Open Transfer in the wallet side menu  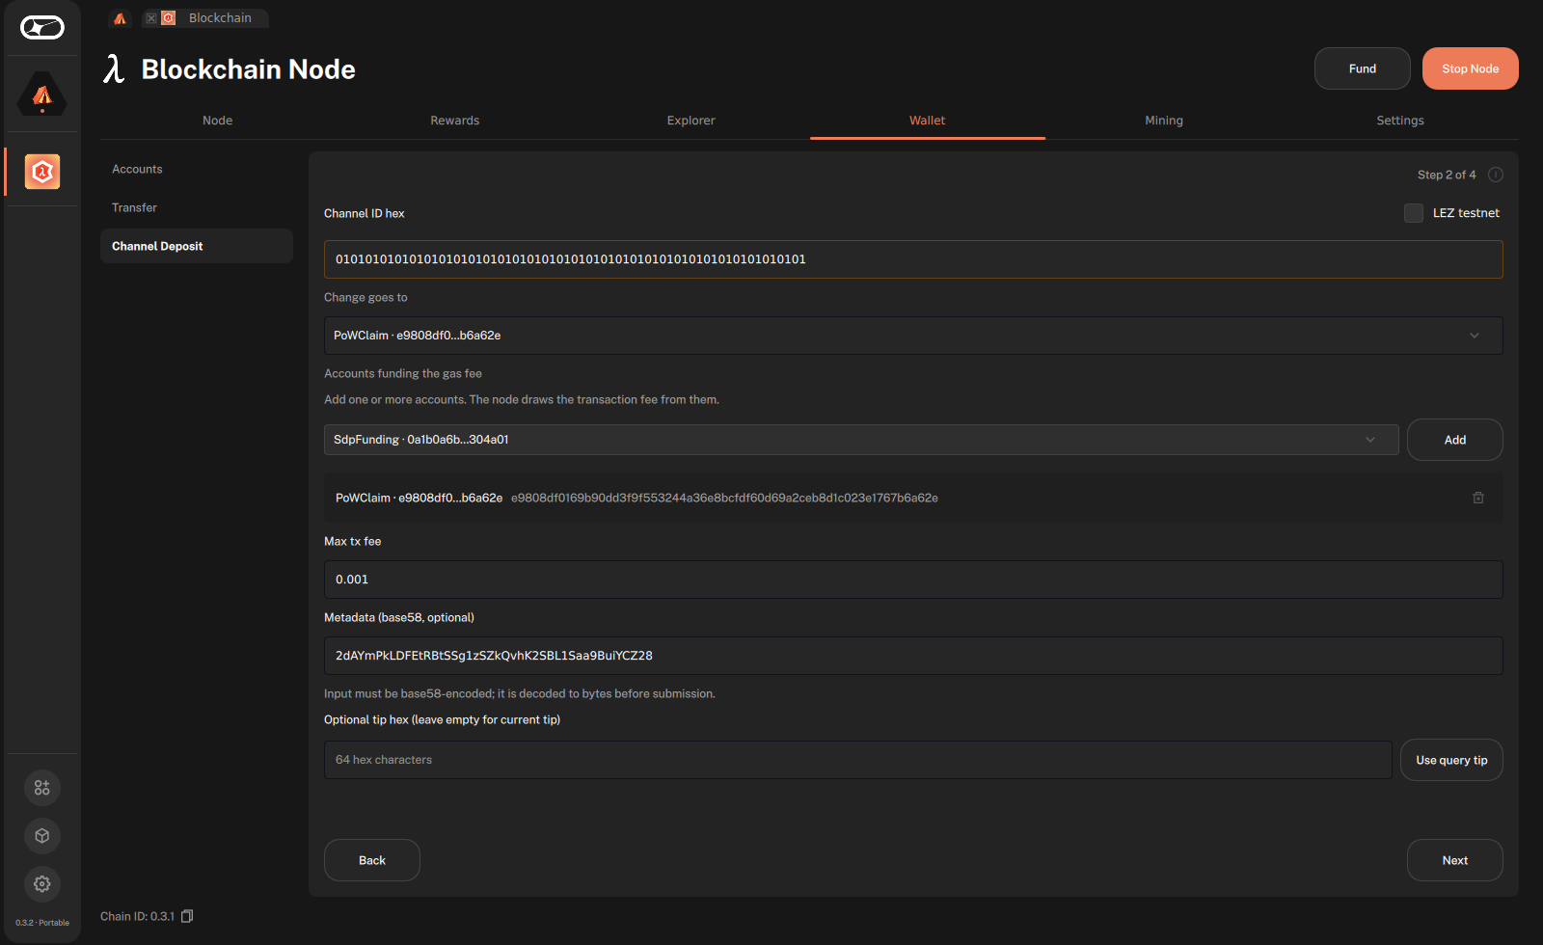(197, 207)
